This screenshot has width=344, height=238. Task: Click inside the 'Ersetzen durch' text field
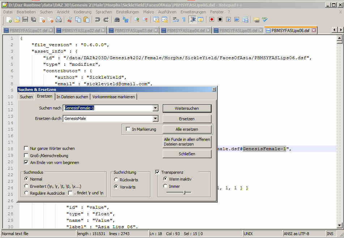(108, 118)
